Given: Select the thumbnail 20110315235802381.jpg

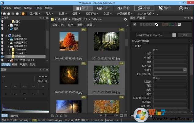Looking at the screenshot, I should point(69,75).
